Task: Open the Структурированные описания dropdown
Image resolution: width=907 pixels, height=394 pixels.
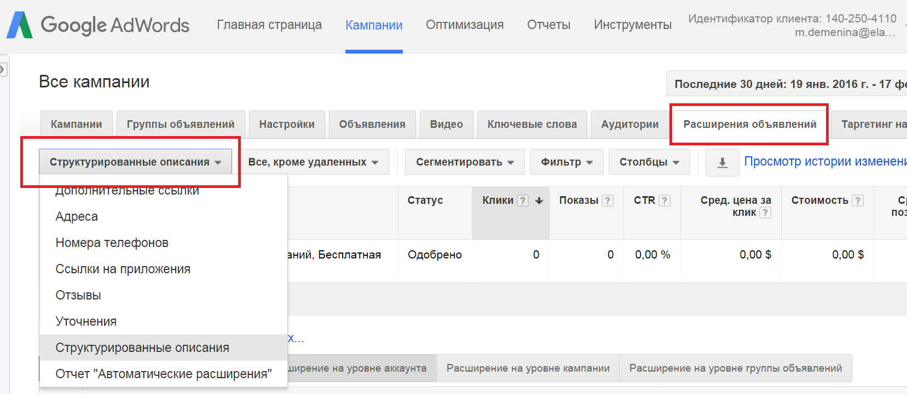Action: 135,162
